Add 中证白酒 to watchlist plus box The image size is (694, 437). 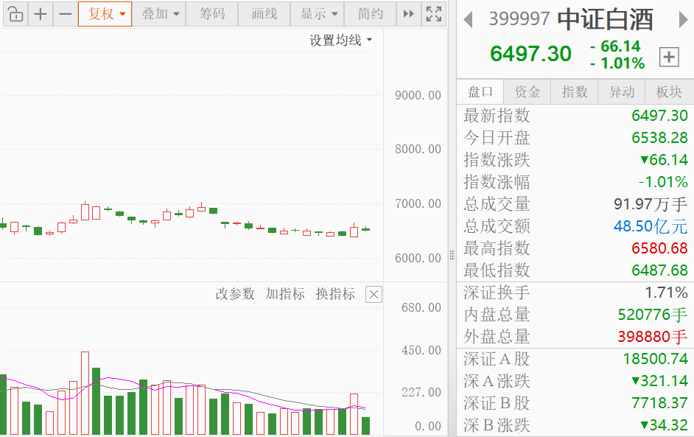click(x=669, y=57)
